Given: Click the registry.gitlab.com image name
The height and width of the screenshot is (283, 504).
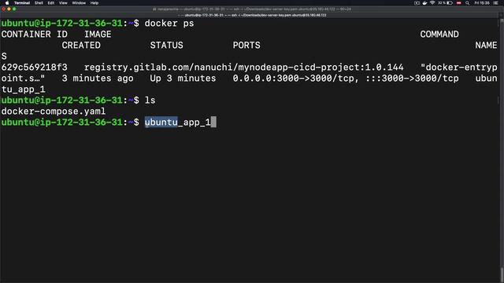Looking at the screenshot, I should pyautogui.click(x=243, y=68).
